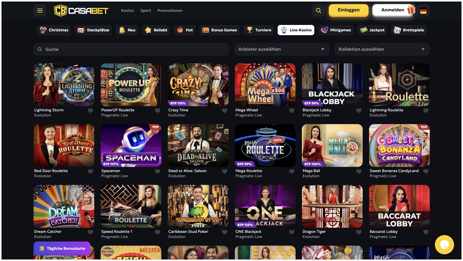The width and height of the screenshot is (463, 261).
Task: Open the Kollektion auswählen dropdown
Action: pyautogui.click(x=382, y=49)
